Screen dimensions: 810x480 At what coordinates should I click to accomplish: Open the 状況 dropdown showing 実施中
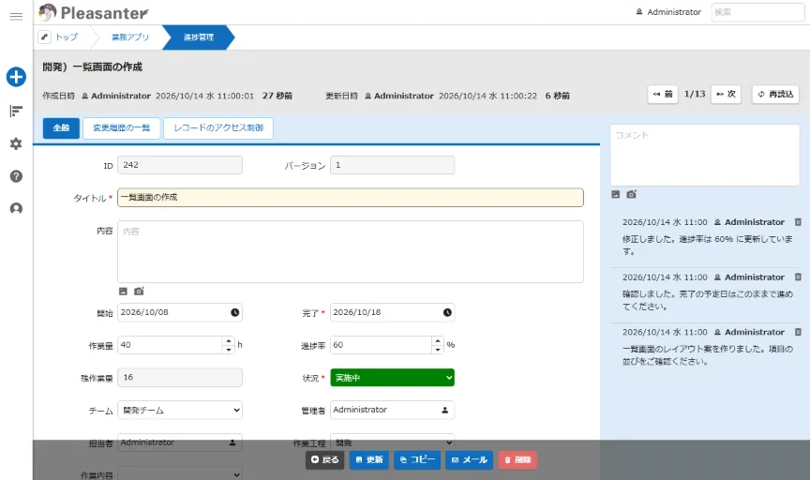[392, 378]
